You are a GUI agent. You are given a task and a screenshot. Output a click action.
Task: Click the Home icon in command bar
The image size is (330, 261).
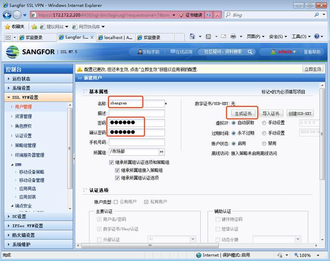pyautogui.click(x=192, y=37)
